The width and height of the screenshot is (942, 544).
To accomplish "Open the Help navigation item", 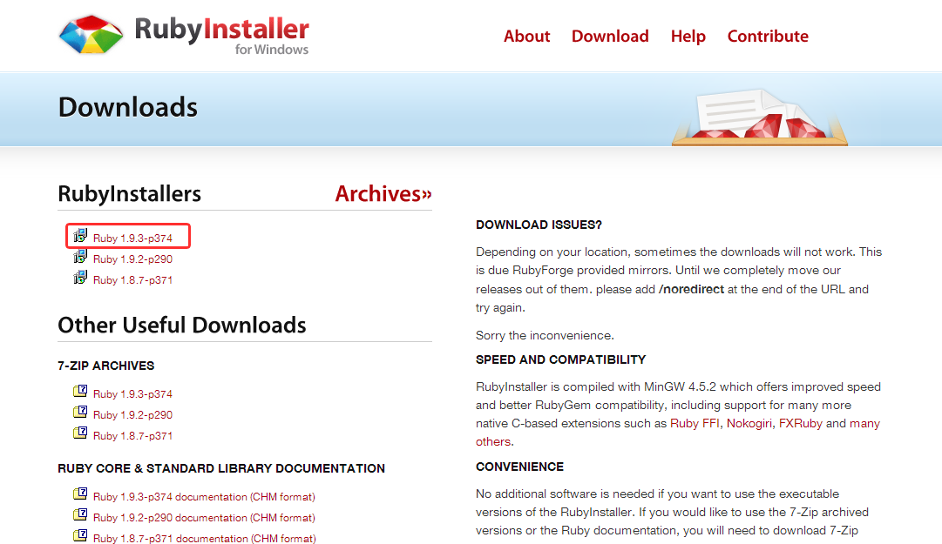I will tap(688, 37).
